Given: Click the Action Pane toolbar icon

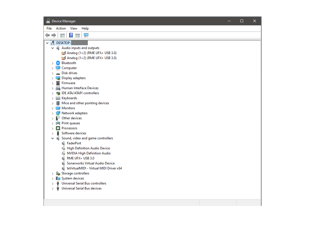Looking at the screenshot, I should [78, 35].
